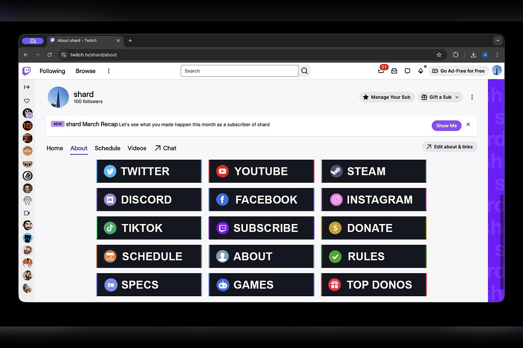Viewport: 523px width, 348px height.
Task: Close the About shard browser tab
Action: [118, 40]
